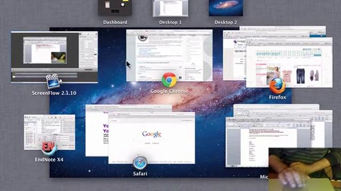341x191 pixels.
Task: Choose the rearmost Firefox window at top
Action: [x=283, y=28]
